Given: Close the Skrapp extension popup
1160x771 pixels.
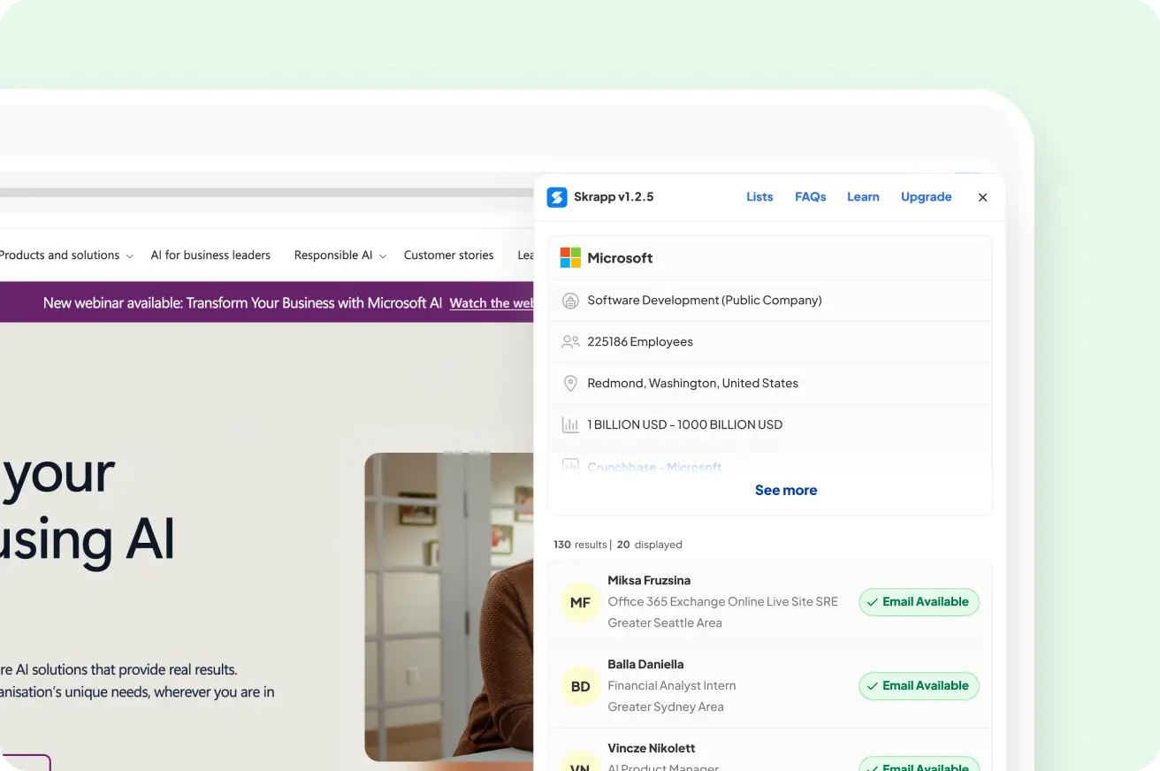Looking at the screenshot, I should [982, 197].
